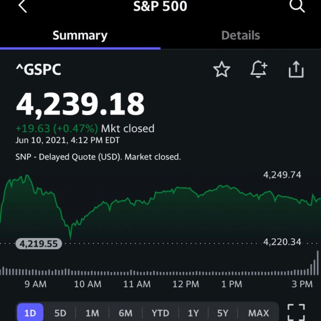This screenshot has height=321, width=321.
Task: Tap the tall volume bar at 3 PM
Action: tap(317, 263)
